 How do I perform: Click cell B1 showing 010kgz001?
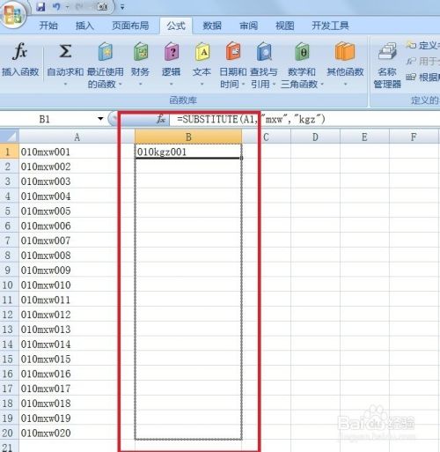188,152
